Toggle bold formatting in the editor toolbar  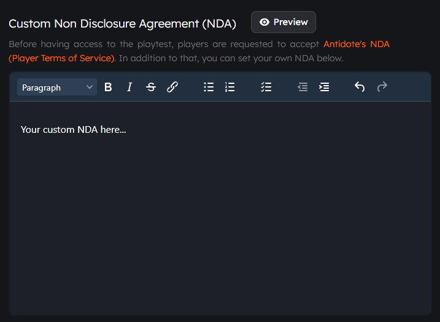click(108, 87)
